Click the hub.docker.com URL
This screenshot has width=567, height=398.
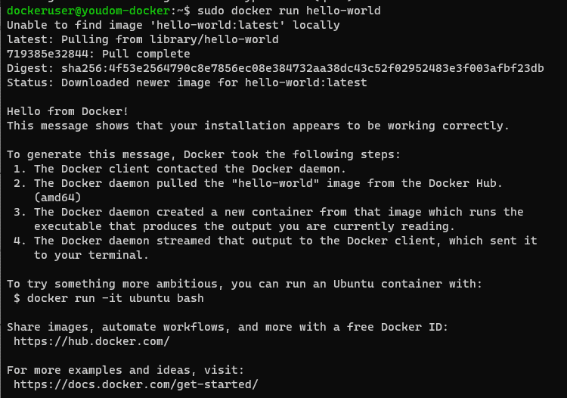(91, 341)
